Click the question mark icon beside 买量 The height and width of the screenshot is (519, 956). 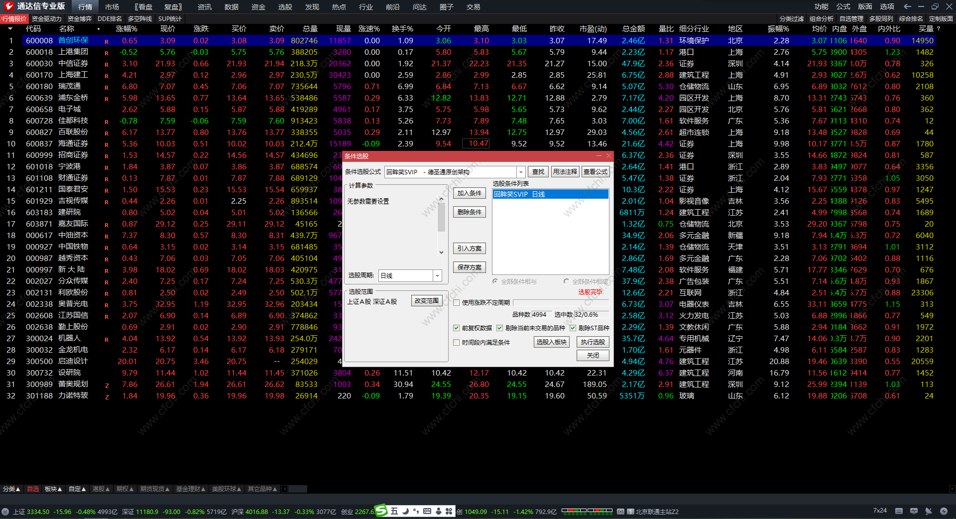pyautogui.click(x=939, y=29)
